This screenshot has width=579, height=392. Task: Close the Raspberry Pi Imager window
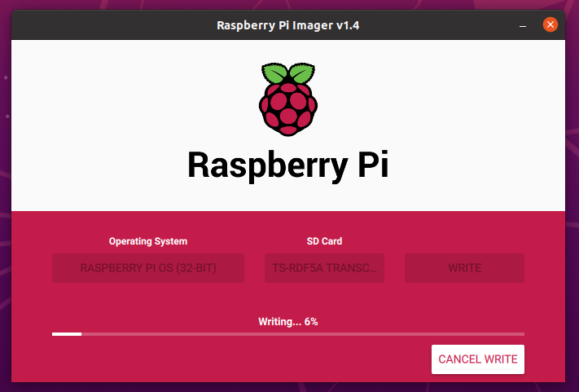coord(550,24)
